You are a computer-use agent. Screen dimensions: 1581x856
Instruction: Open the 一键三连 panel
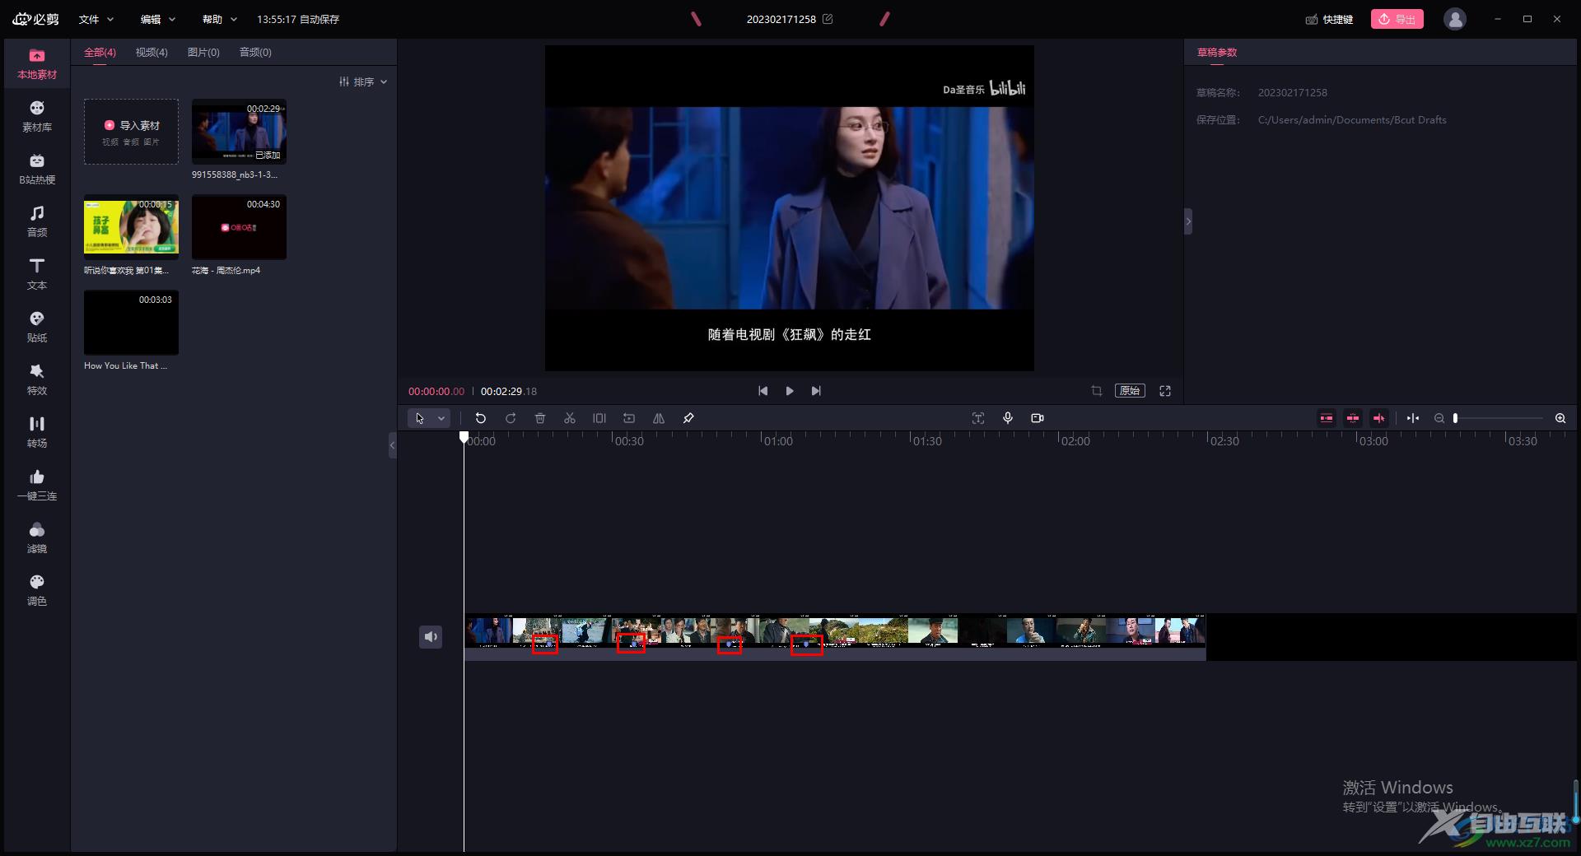37,486
